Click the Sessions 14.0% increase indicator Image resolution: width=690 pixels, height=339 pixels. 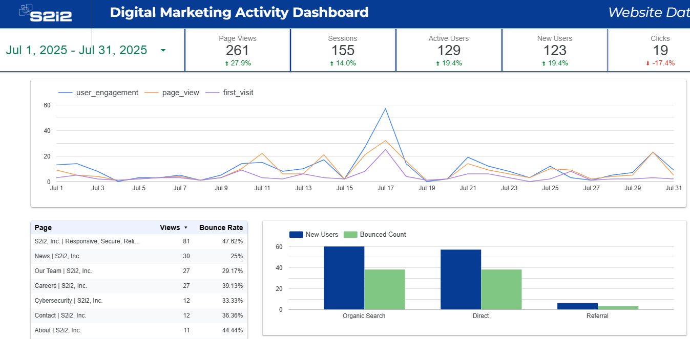pos(343,63)
